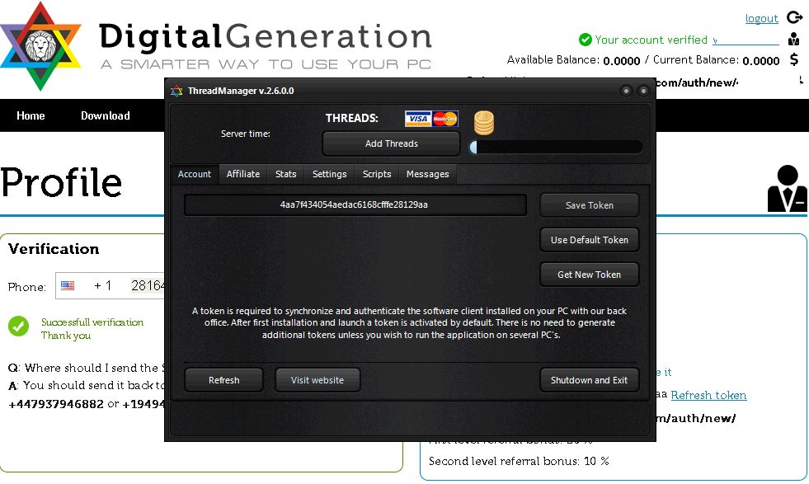Click the second round ThreadManager window button
The height and width of the screenshot is (484, 809).
[643, 91]
